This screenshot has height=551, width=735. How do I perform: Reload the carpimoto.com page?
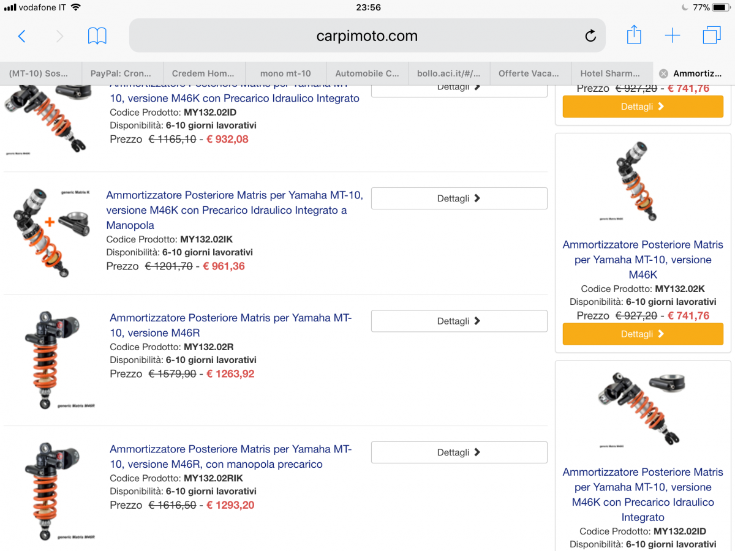tap(590, 36)
